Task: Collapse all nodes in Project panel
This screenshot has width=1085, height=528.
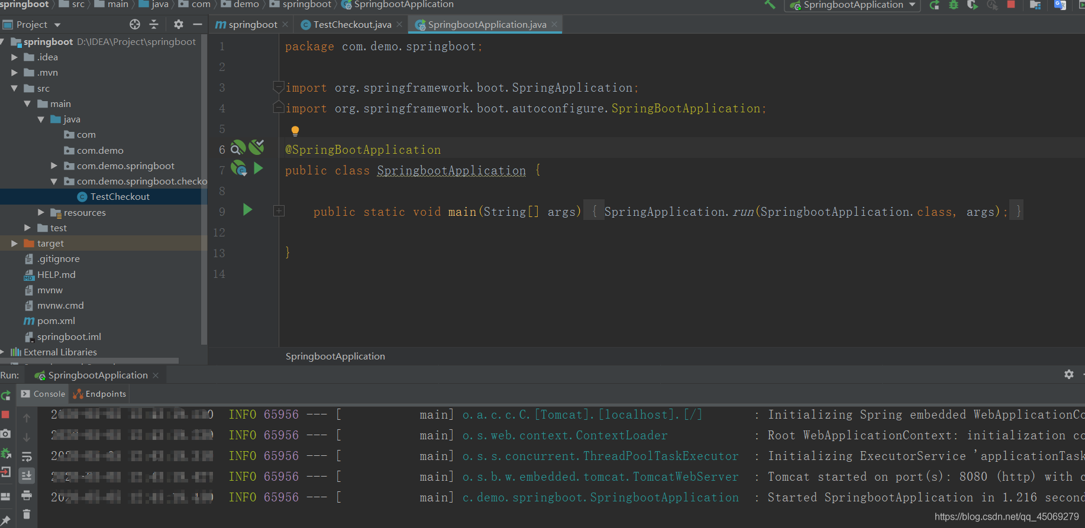Action: (x=154, y=24)
